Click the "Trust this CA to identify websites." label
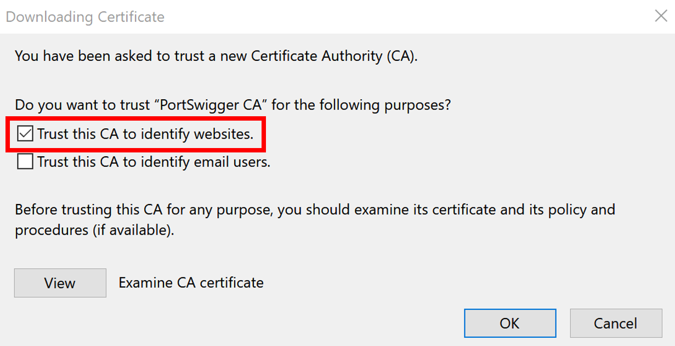The image size is (675, 346). [145, 134]
